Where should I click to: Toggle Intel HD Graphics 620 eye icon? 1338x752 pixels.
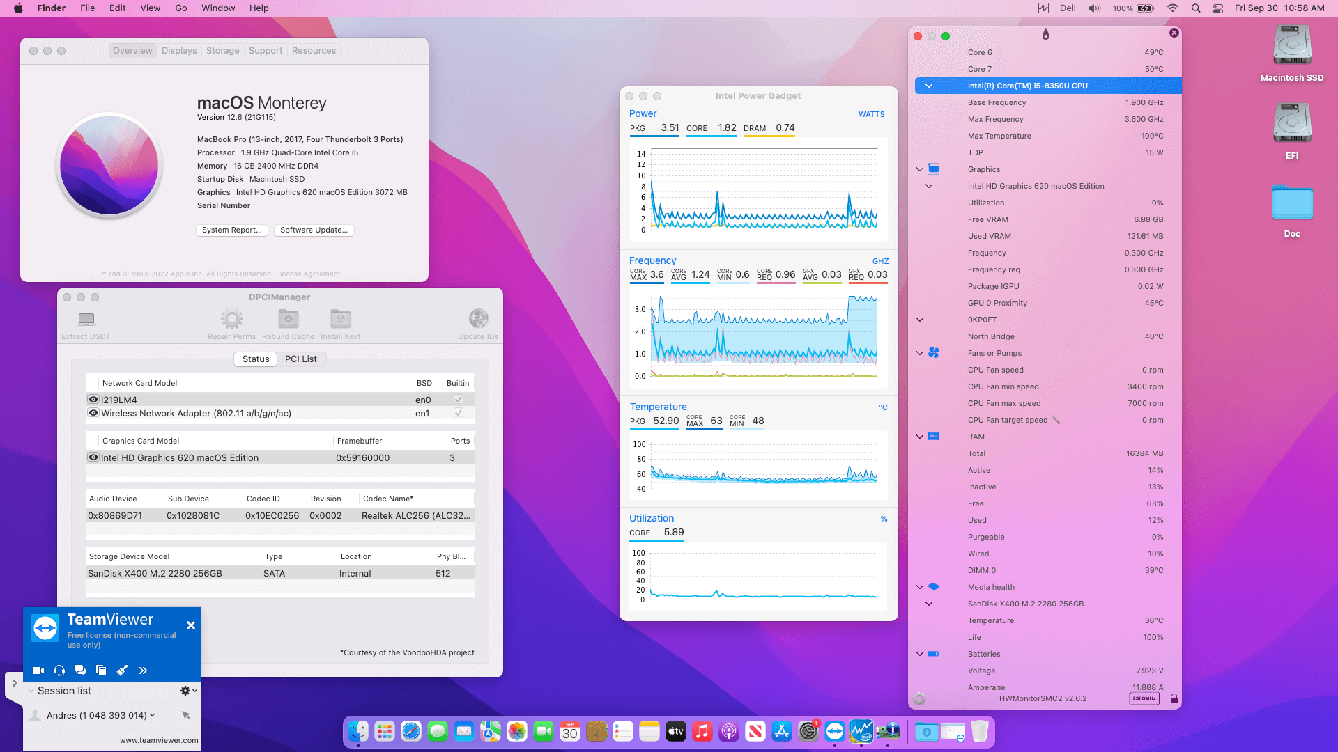pos(93,457)
